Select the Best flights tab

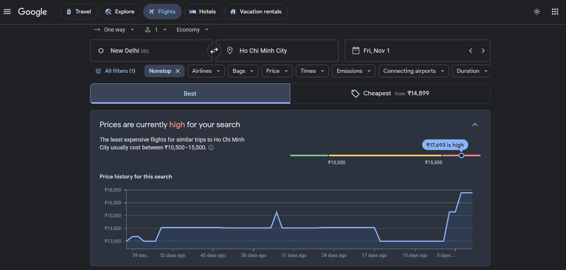(x=190, y=94)
